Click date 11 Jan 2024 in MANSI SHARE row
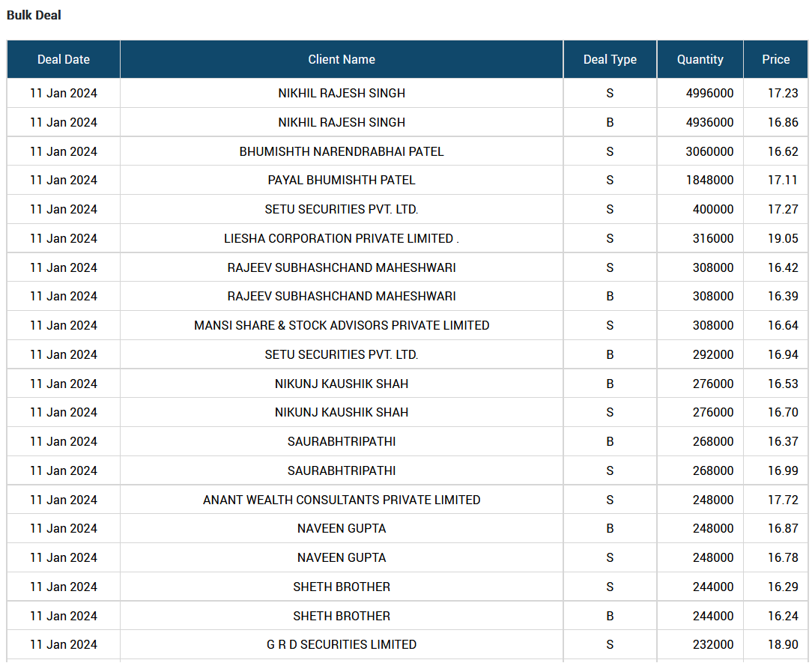 (64, 325)
